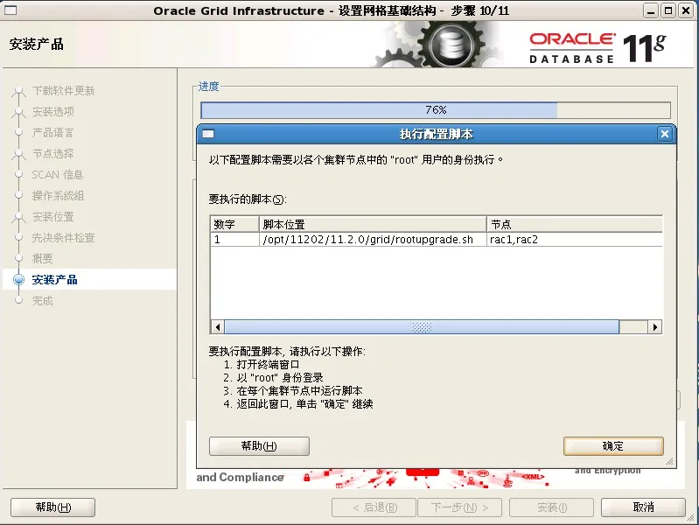Click the 安装选项 step in the sidebar
This screenshot has height=525, width=699.
[x=53, y=111]
